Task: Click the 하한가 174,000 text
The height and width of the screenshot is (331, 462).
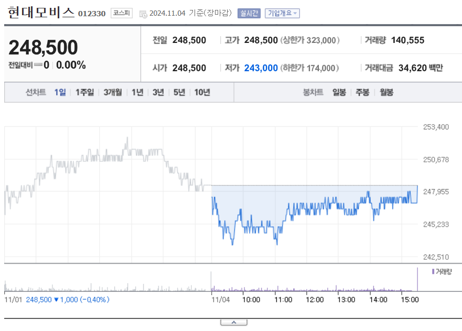Action: point(309,68)
